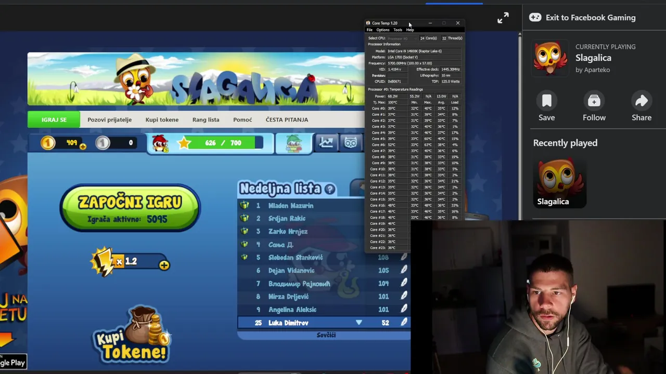Click the Core Temp title bar app icon
This screenshot has width=666, height=374.
(x=368, y=23)
